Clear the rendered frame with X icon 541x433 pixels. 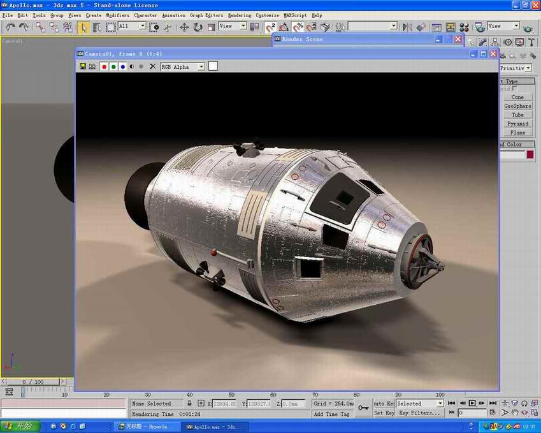152,66
